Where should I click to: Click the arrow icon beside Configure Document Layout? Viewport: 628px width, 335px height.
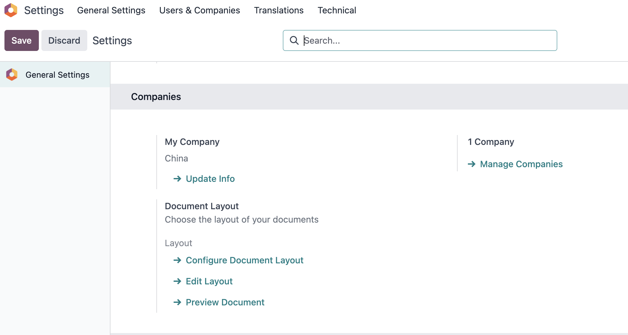click(x=177, y=260)
